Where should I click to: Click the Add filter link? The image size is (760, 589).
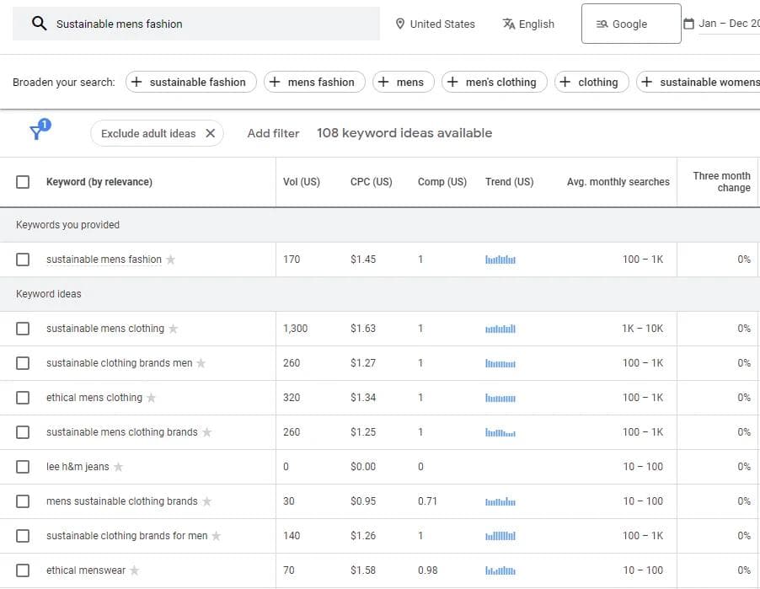tap(273, 133)
